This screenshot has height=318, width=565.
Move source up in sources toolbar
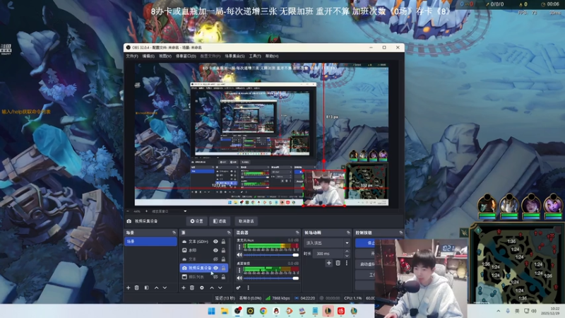tap(212, 288)
